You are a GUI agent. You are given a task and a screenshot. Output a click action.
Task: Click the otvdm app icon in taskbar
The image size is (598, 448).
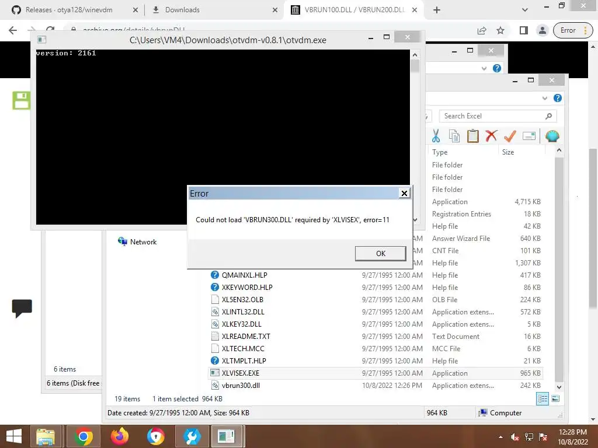pyautogui.click(x=227, y=436)
